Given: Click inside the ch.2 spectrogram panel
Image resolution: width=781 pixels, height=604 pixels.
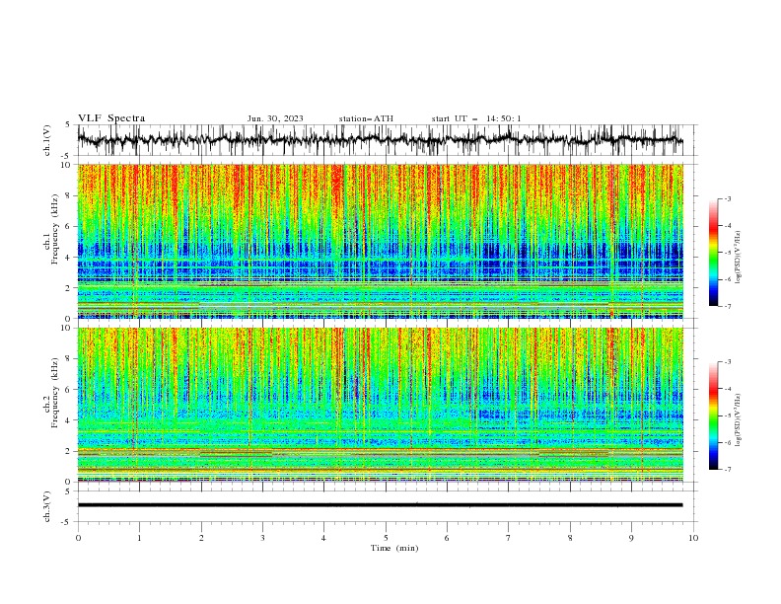Looking at the screenshot, I should pyautogui.click(x=380, y=405).
